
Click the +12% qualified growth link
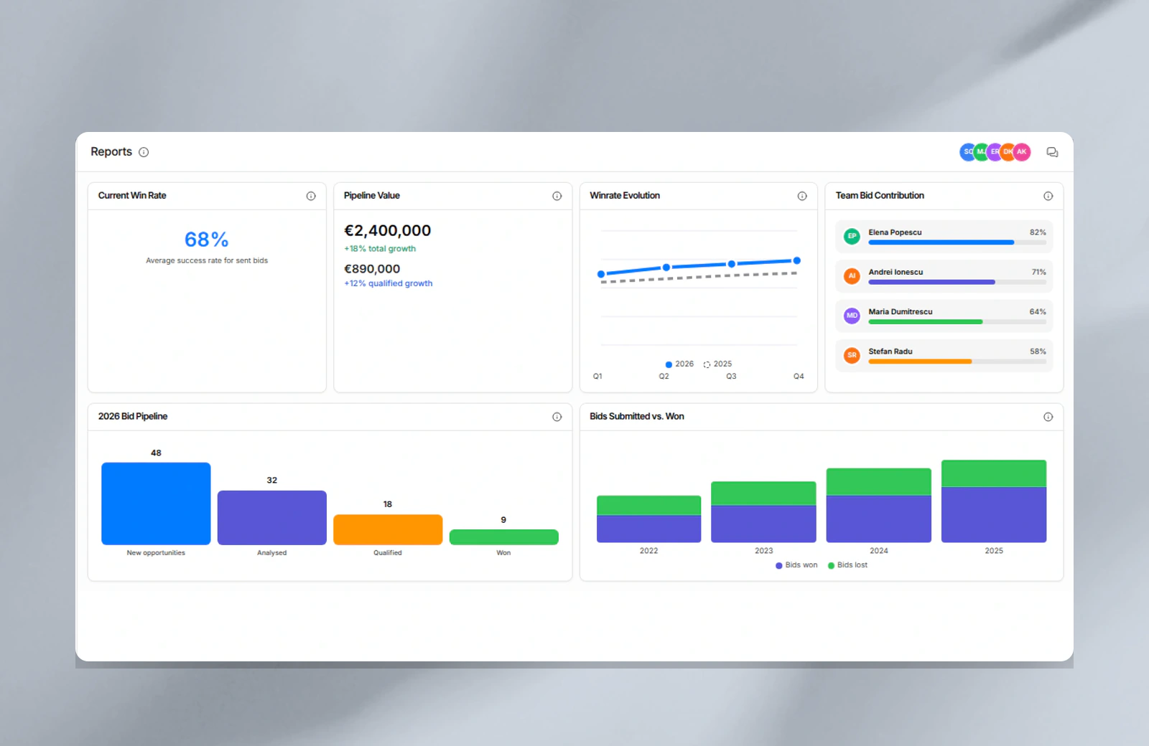point(389,283)
